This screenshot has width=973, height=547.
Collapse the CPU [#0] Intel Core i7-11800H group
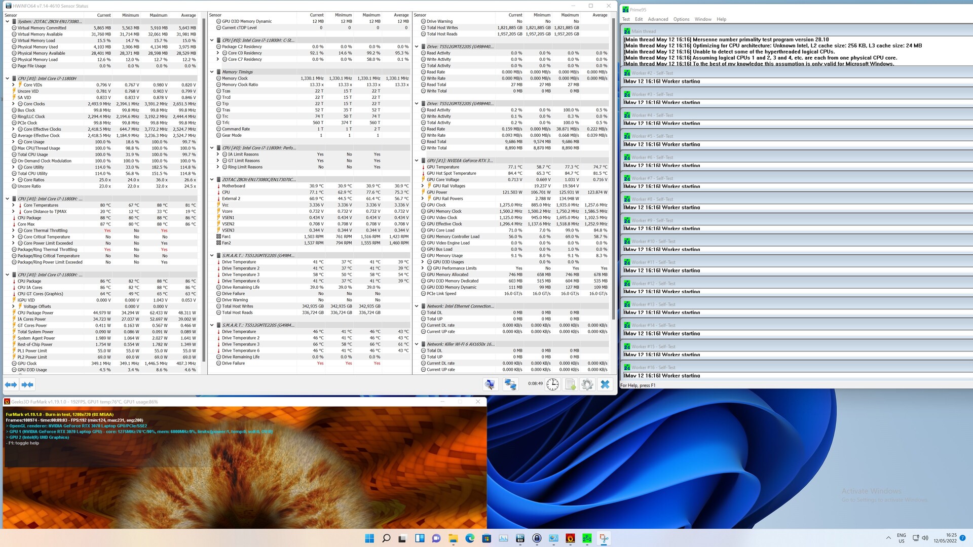[7, 79]
